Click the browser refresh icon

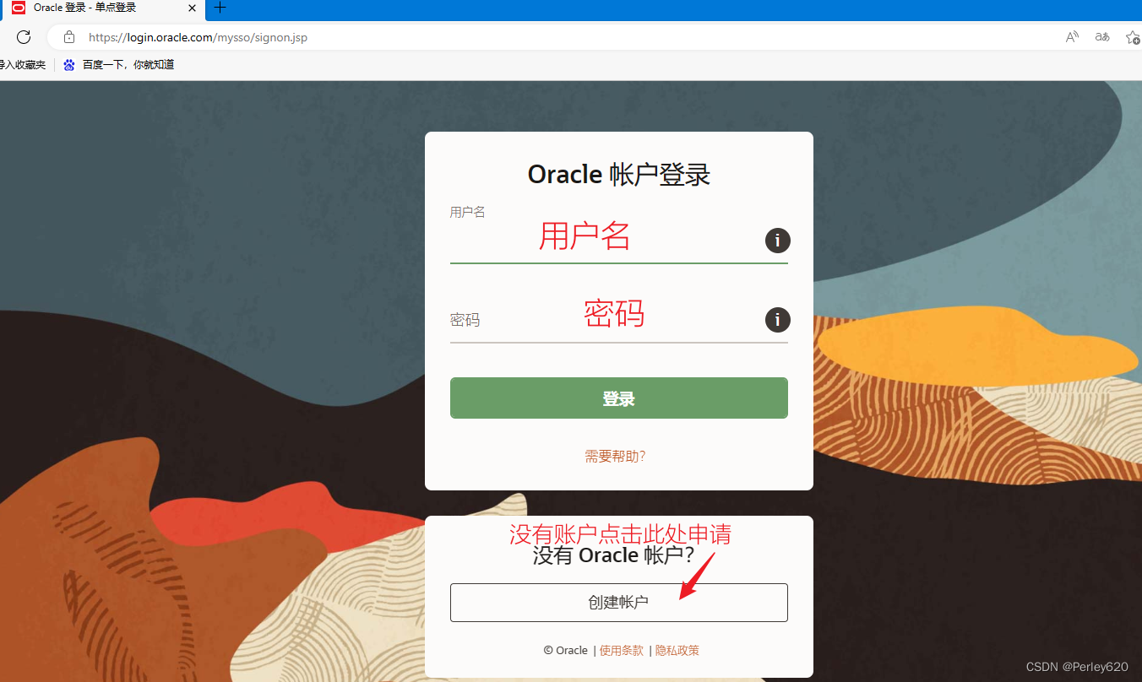tap(24, 37)
